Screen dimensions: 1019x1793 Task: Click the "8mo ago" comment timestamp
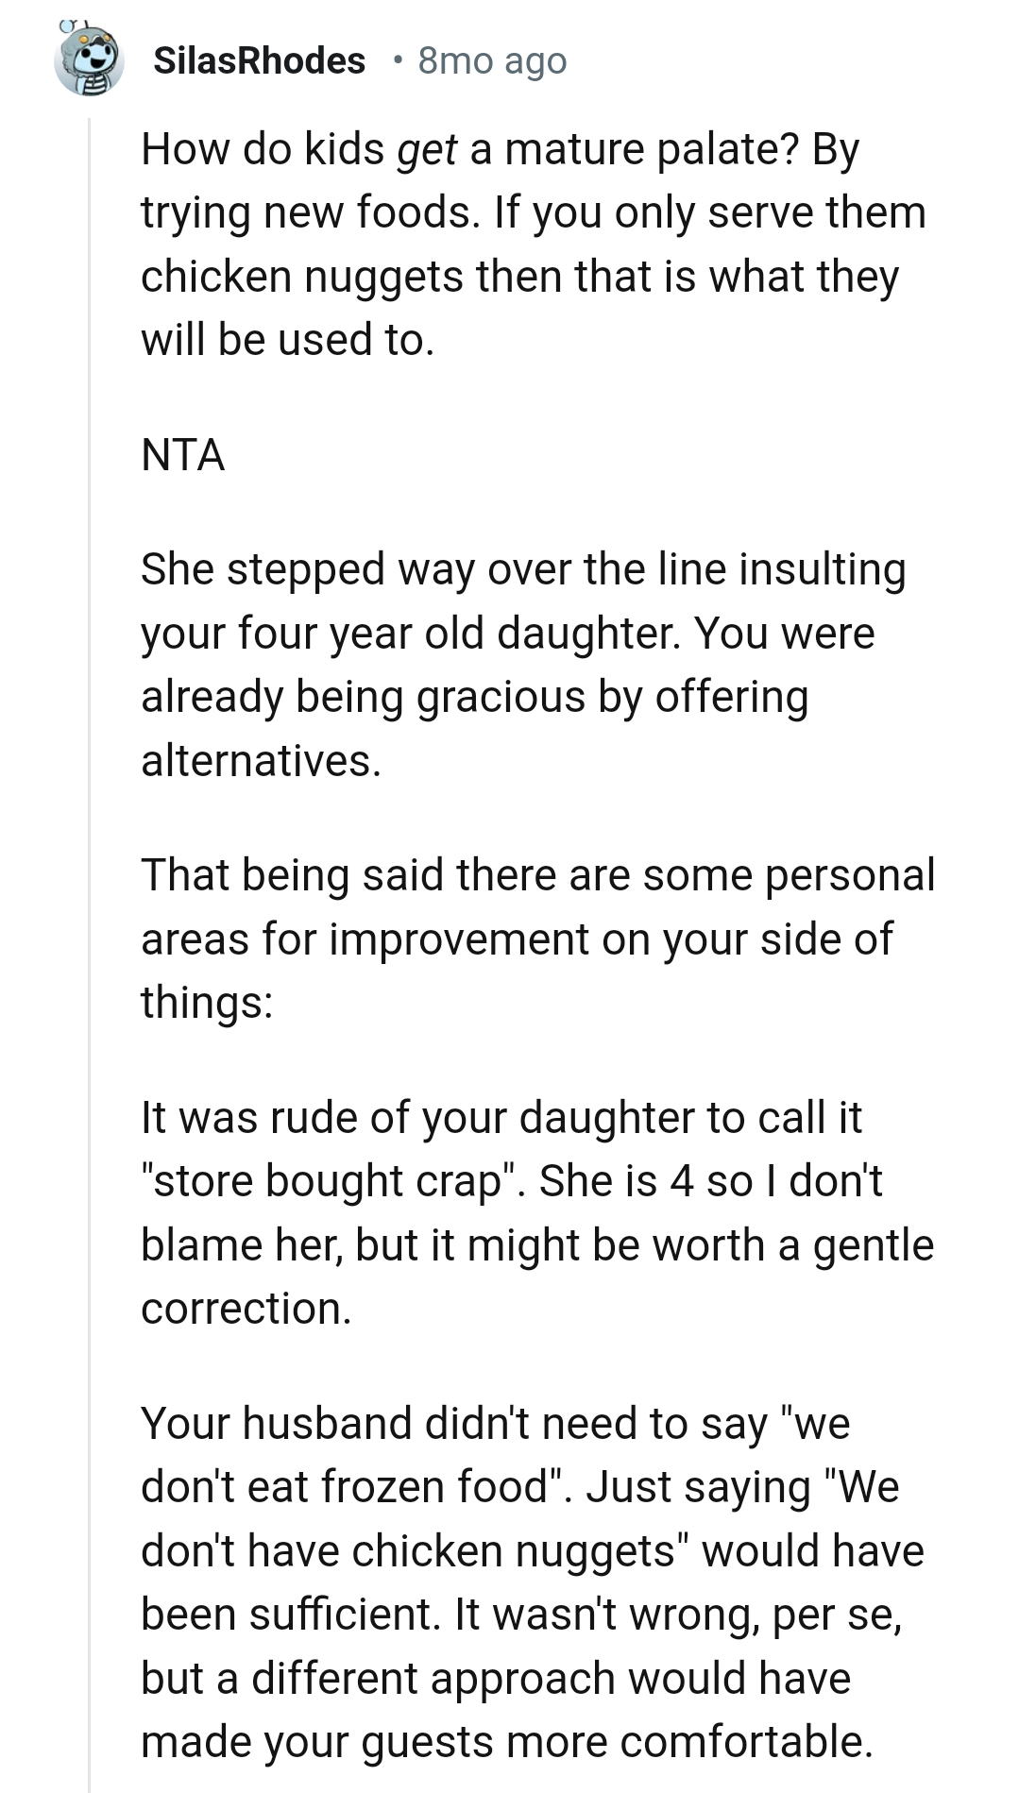tap(492, 60)
